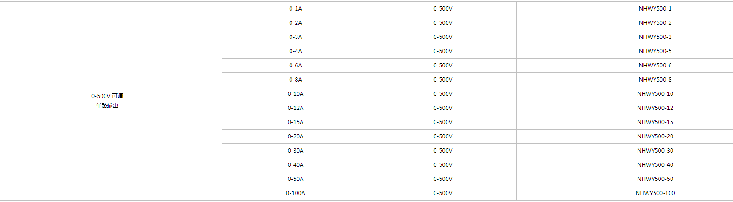733x202 pixels.
Task: Select the 0-30A current cell
Action: coord(296,151)
